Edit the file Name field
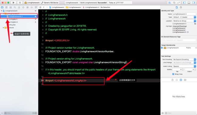This screenshot has height=115, width=197. click(184, 14)
